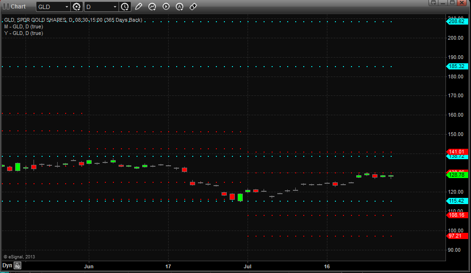Click the 108.16 red price marker
The height and width of the screenshot is (273, 471).
tap(457, 215)
